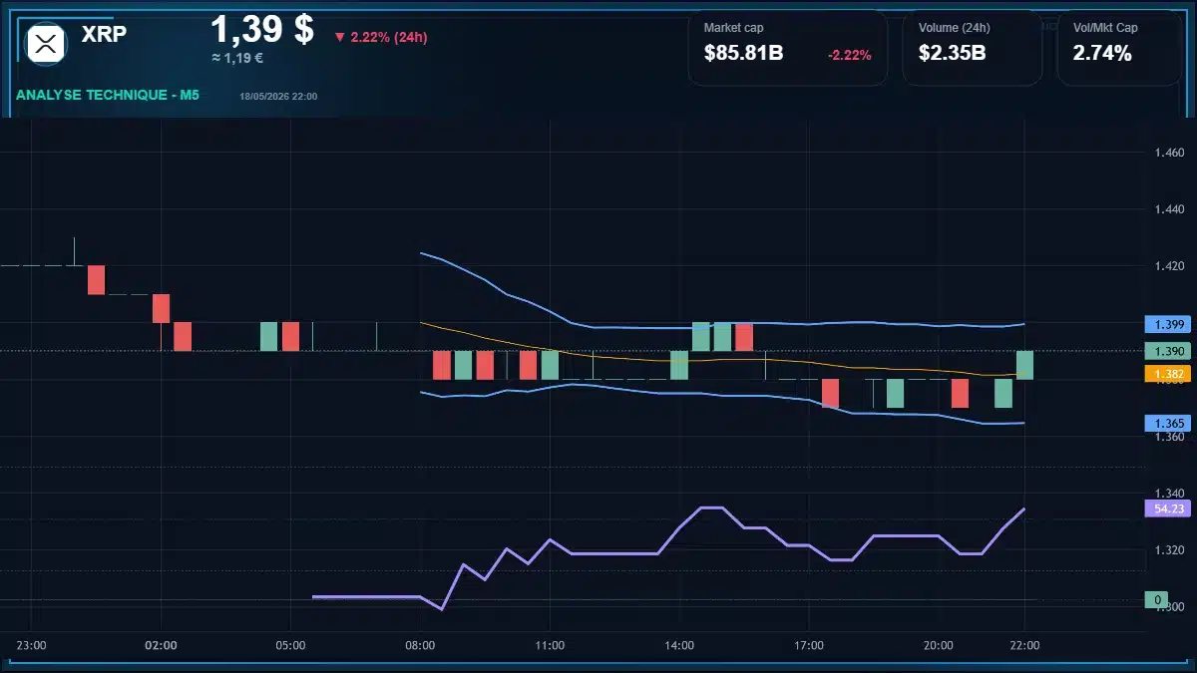Open the Volume (24h) card

pyautogui.click(x=973, y=48)
